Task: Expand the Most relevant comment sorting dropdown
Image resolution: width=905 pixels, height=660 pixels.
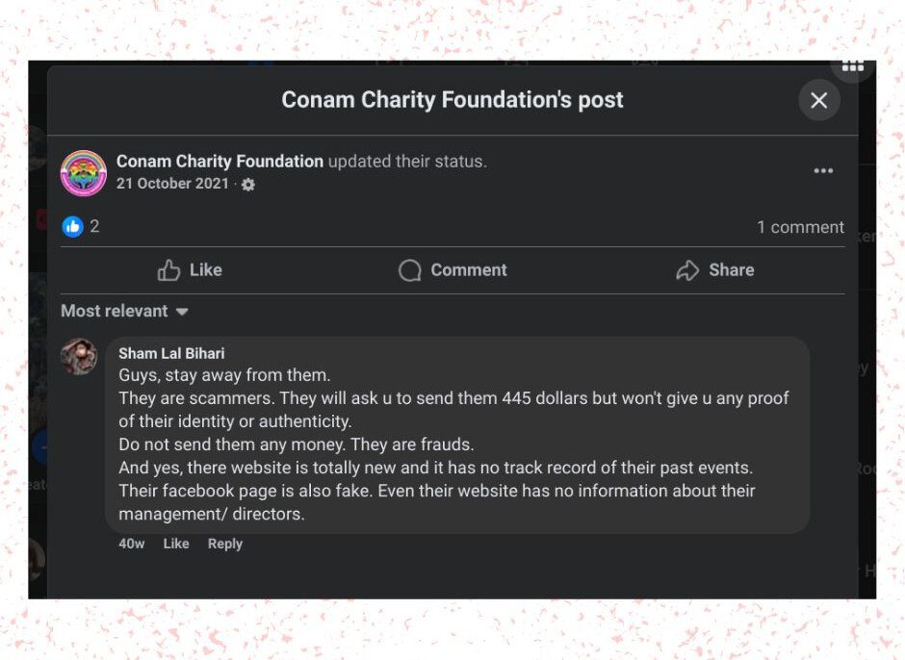Action: 124,312
